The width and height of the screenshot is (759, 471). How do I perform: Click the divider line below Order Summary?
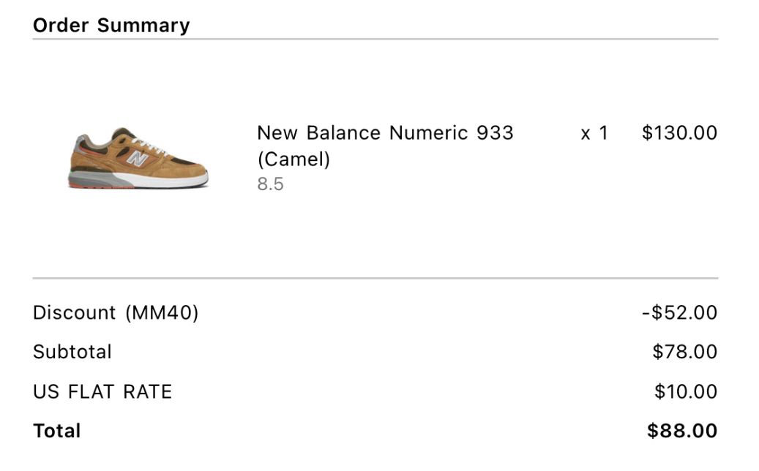tap(375, 39)
